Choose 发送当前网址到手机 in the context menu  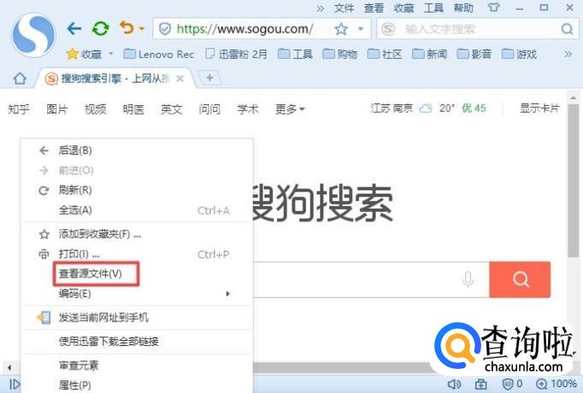pos(138,318)
